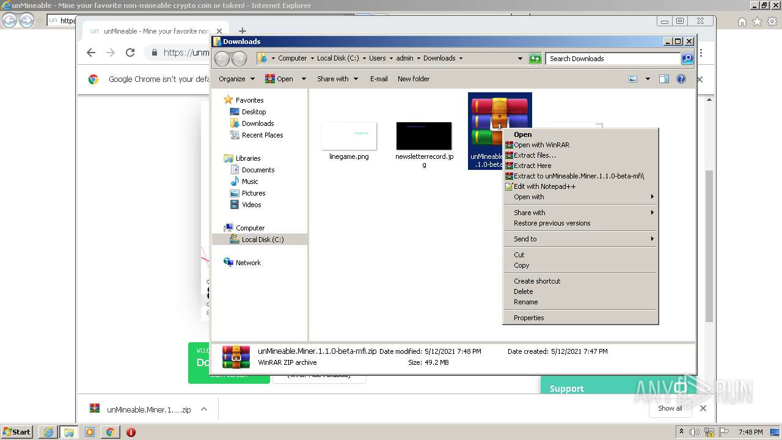Click Explorer forward navigation arrow
The image size is (782, 440).
239,59
